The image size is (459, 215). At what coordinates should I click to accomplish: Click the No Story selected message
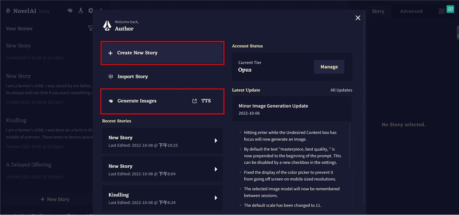pyautogui.click(x=404, y=124)
